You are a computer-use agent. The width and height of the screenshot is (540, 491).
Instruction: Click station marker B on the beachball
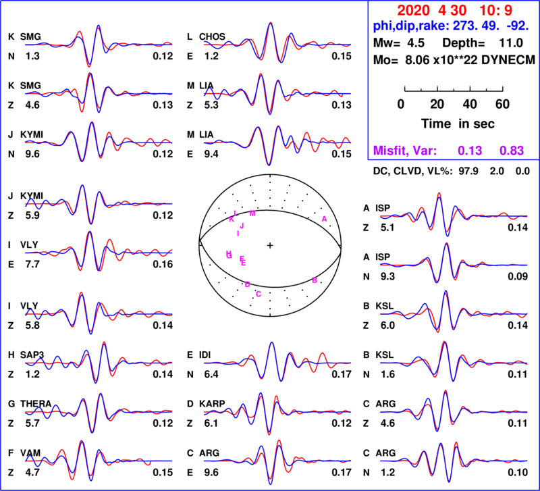[315, 280]
